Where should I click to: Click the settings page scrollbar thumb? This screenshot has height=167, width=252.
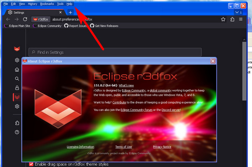(x=244, y=71)
